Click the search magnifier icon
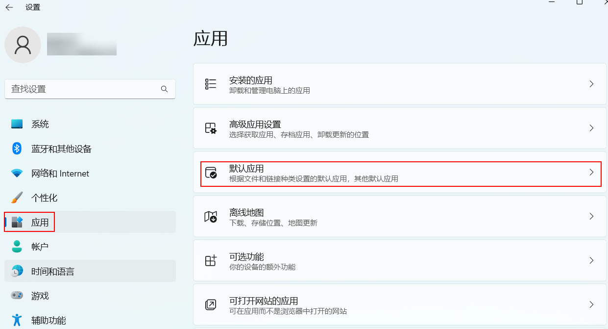Viewport: 608px width, 329px height. tap(164, 89)
